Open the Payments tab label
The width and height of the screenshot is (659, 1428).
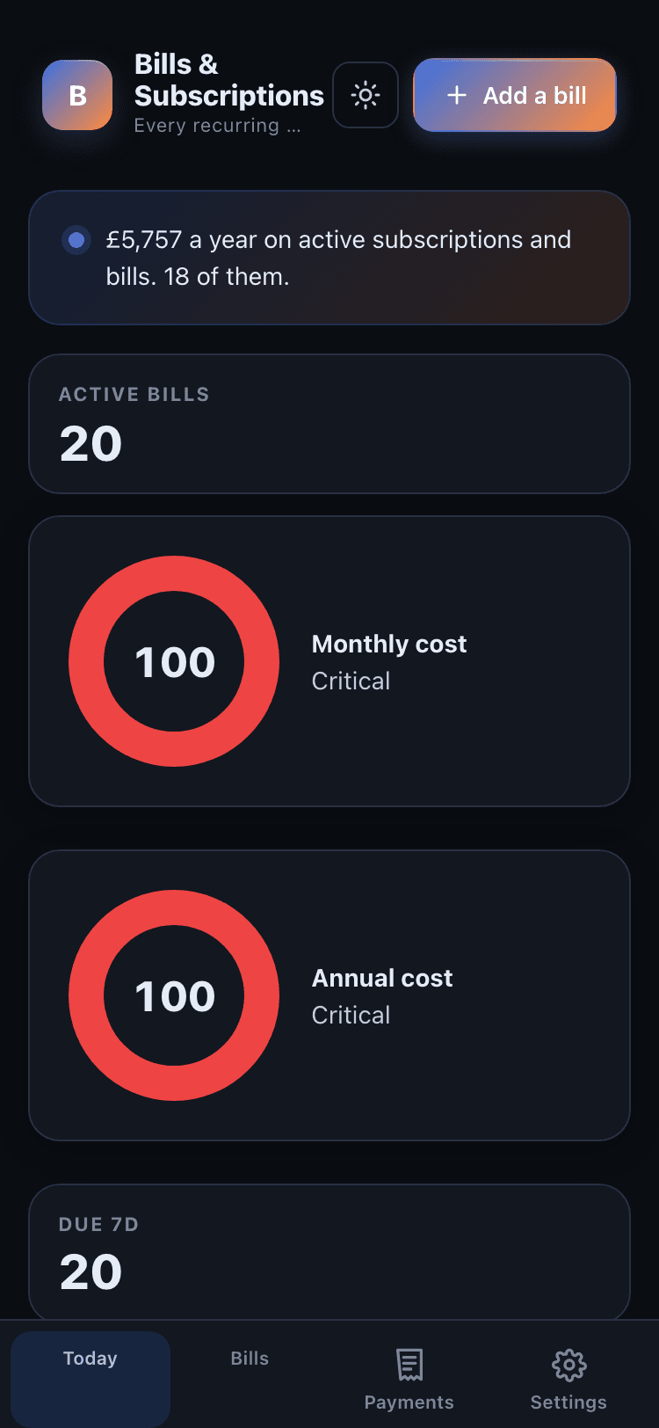tap(409, 1402)
